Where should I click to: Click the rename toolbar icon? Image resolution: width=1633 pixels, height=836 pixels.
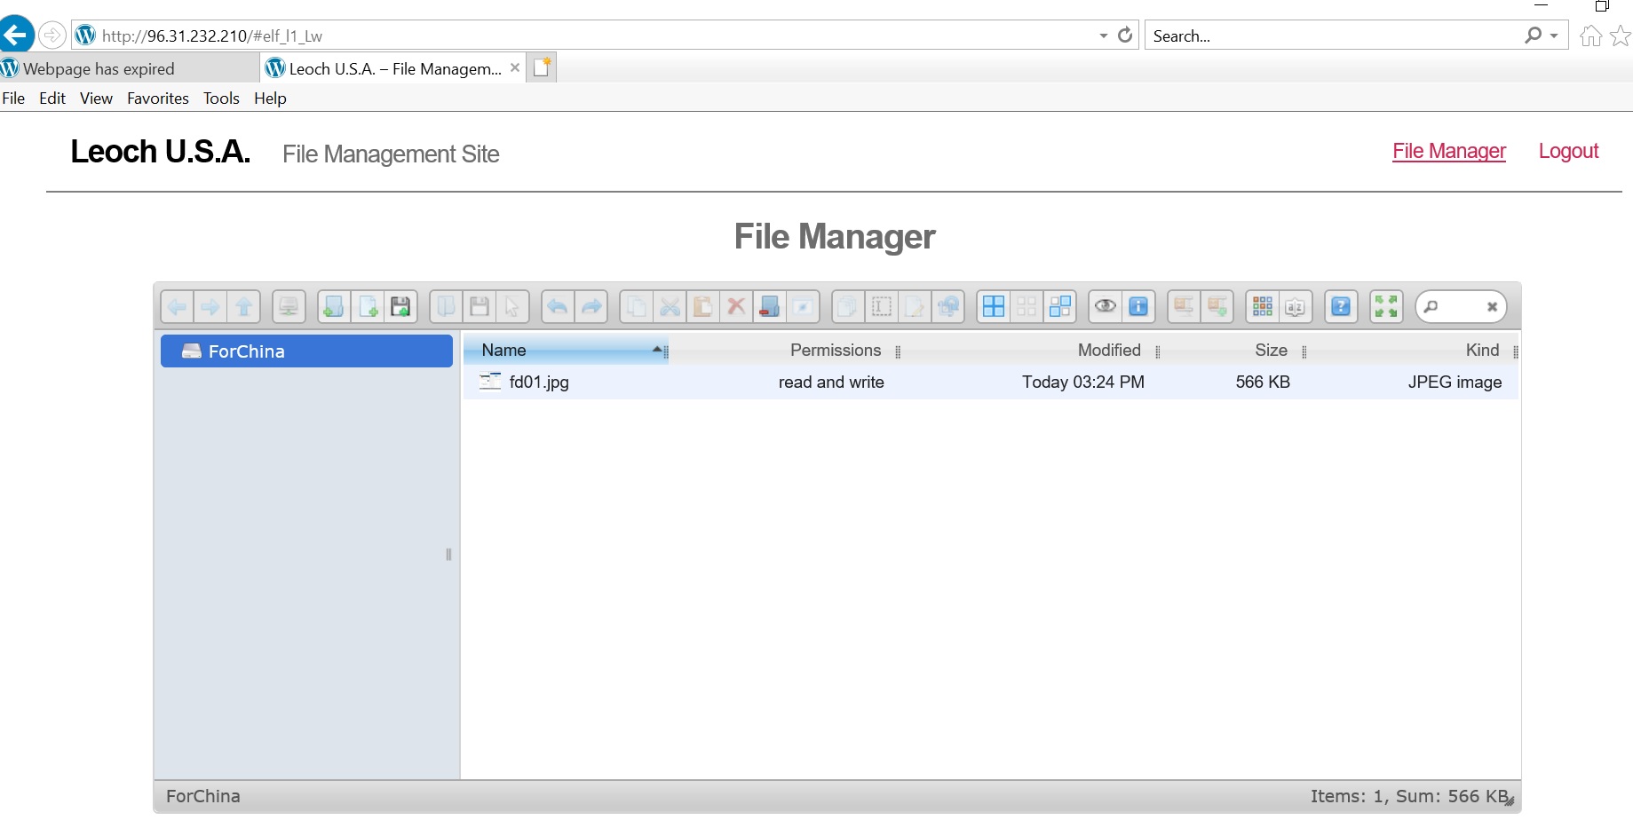882,307
